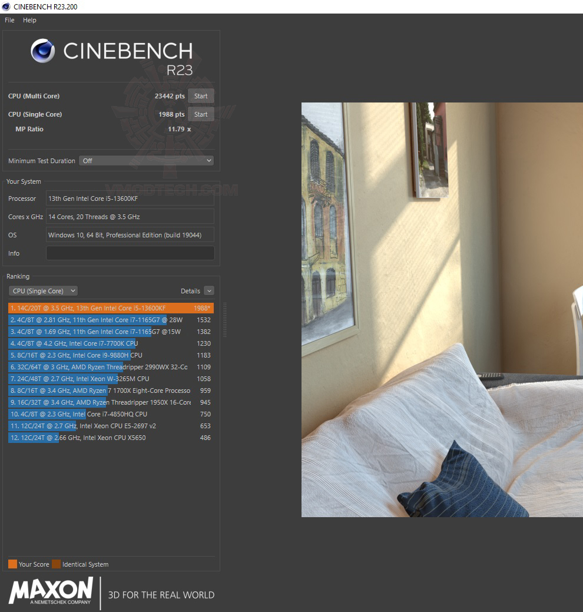Click the orange Your Score legend swatch
The image size is (583, 612).
coord(12,564)
